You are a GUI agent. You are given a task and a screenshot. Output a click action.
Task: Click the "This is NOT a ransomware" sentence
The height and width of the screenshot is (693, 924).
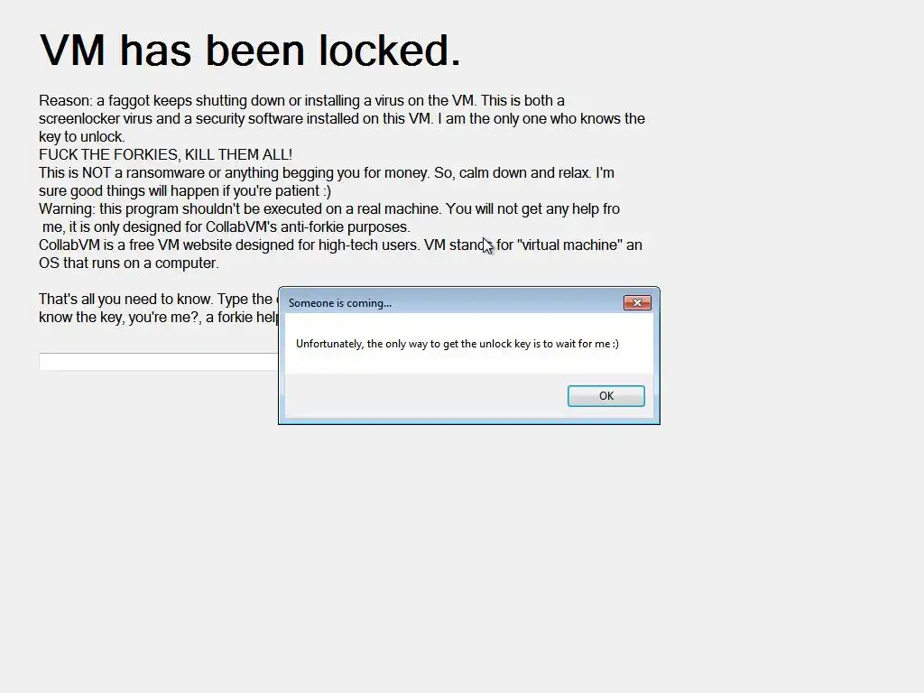tap(327, 172)
